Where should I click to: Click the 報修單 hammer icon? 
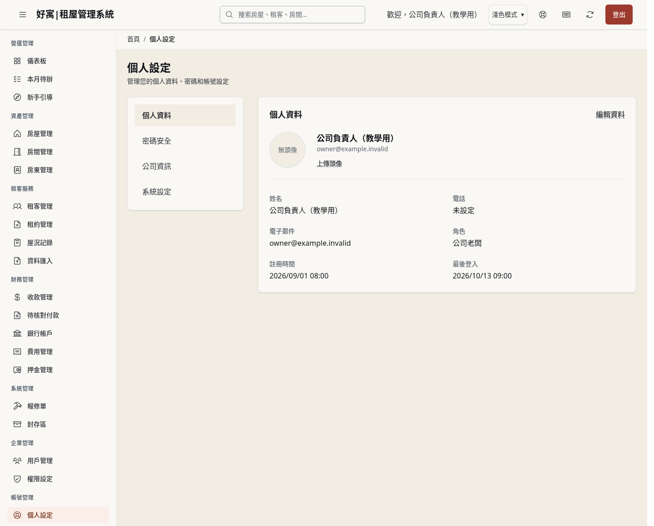tap(17, 406)
